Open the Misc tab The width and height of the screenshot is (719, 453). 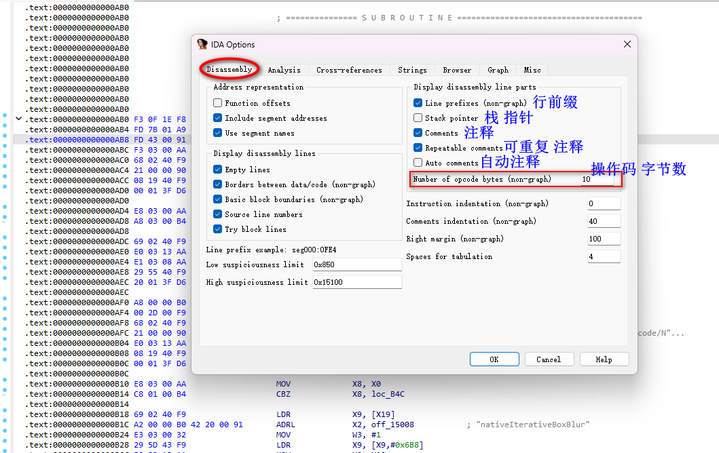[532, 70]
